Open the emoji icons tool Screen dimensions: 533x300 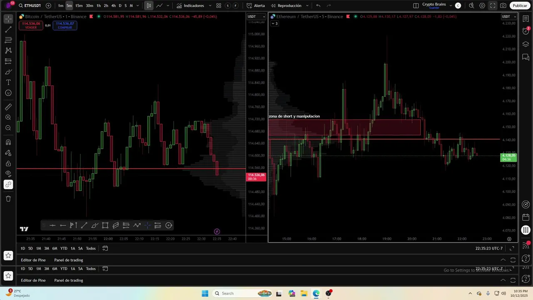(8, 93)
